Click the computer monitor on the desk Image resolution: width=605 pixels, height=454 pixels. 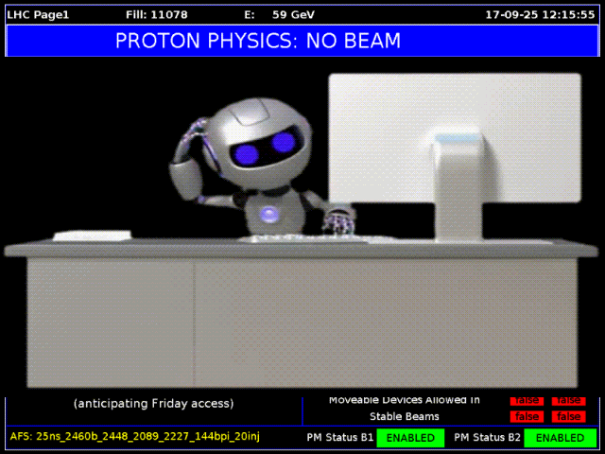pos(454,142)
